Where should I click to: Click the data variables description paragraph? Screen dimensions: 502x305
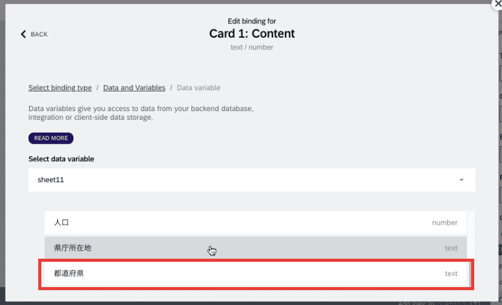141,113
